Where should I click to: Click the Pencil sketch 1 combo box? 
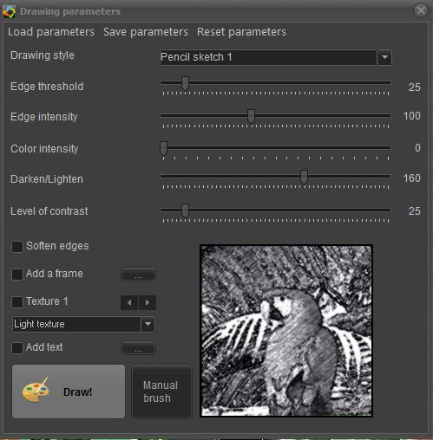click(x=276, y=57)
